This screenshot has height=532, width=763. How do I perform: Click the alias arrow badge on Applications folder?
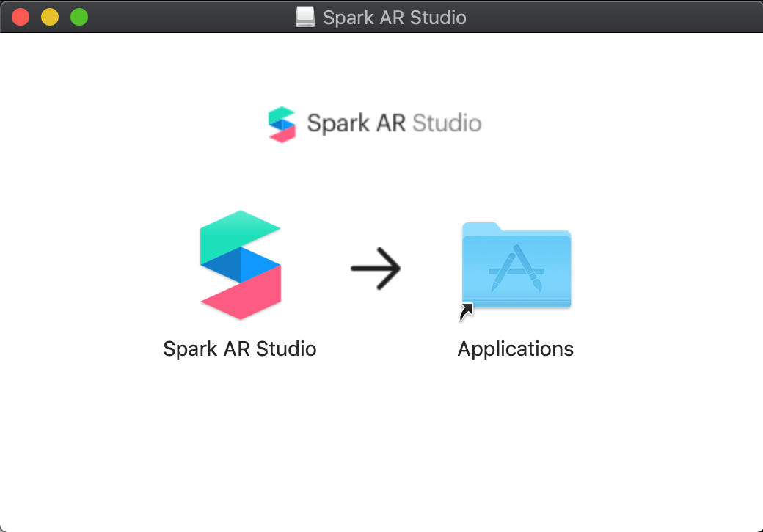[466, 312]
